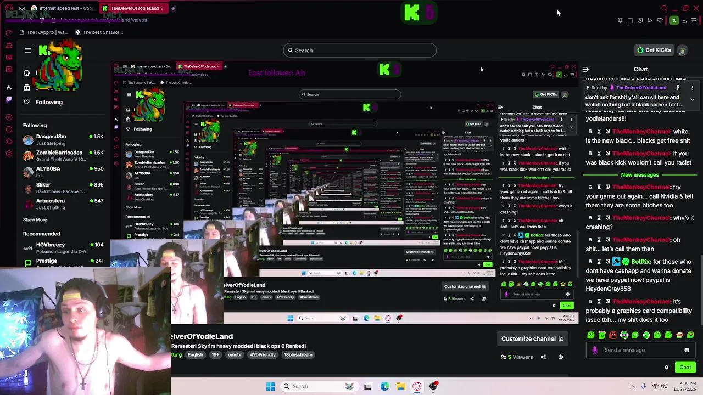Open TheTVApp.to bookmark
Image resolution: width=703 pixels, height=395 pixels.
(x=44, y=32)
